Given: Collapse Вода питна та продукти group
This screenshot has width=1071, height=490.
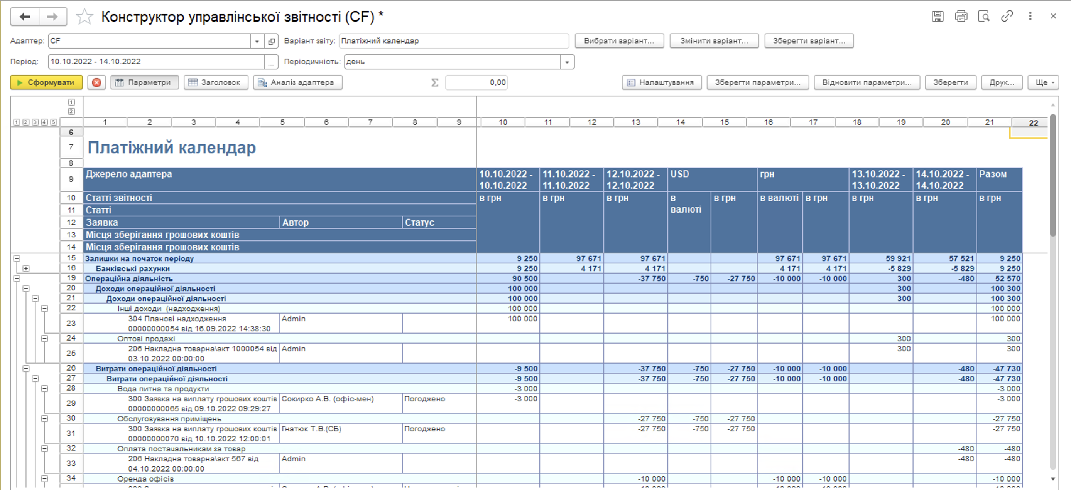Looking at the screenshot, I should click(x=44, y=389).
